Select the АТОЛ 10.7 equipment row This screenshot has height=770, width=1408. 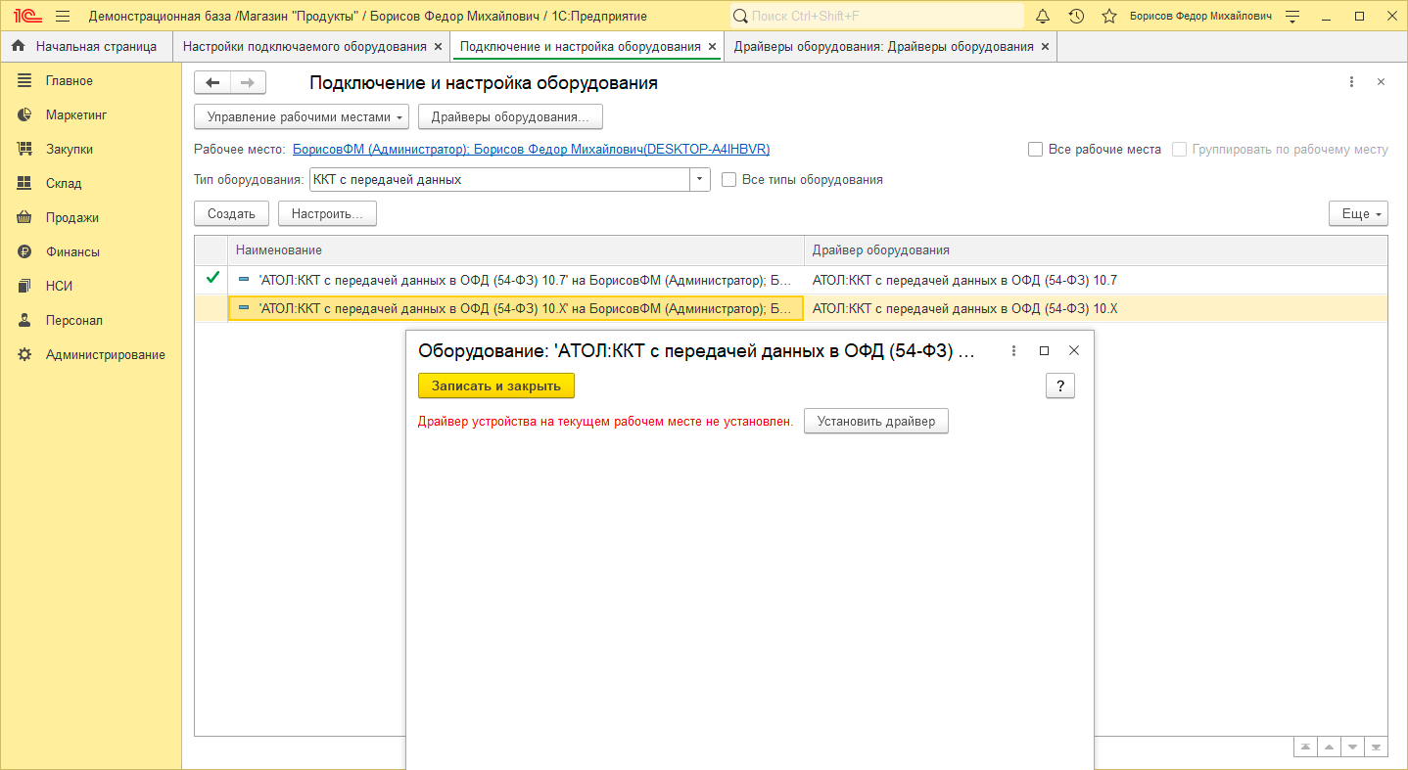click(791, 280)
